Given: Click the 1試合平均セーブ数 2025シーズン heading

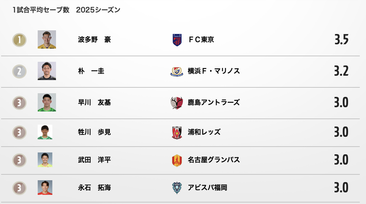Looking at the screenshot, I should pos(66,10).
